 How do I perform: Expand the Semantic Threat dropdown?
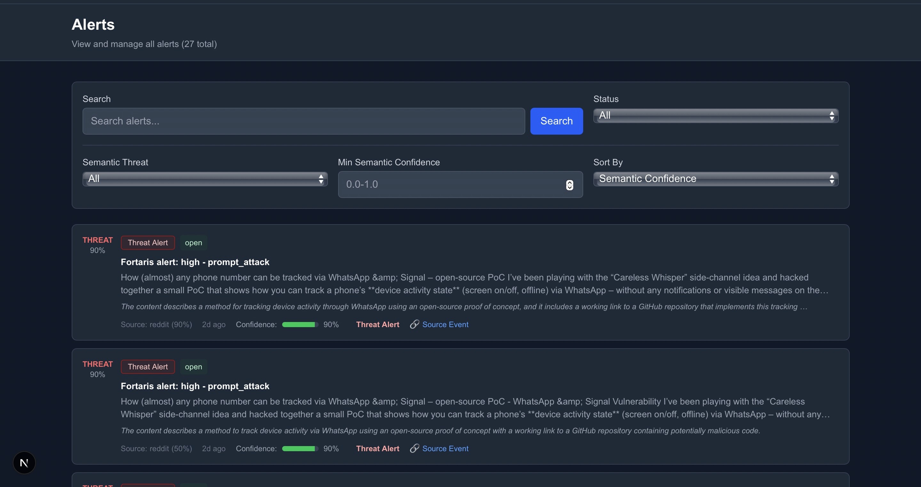205,179
